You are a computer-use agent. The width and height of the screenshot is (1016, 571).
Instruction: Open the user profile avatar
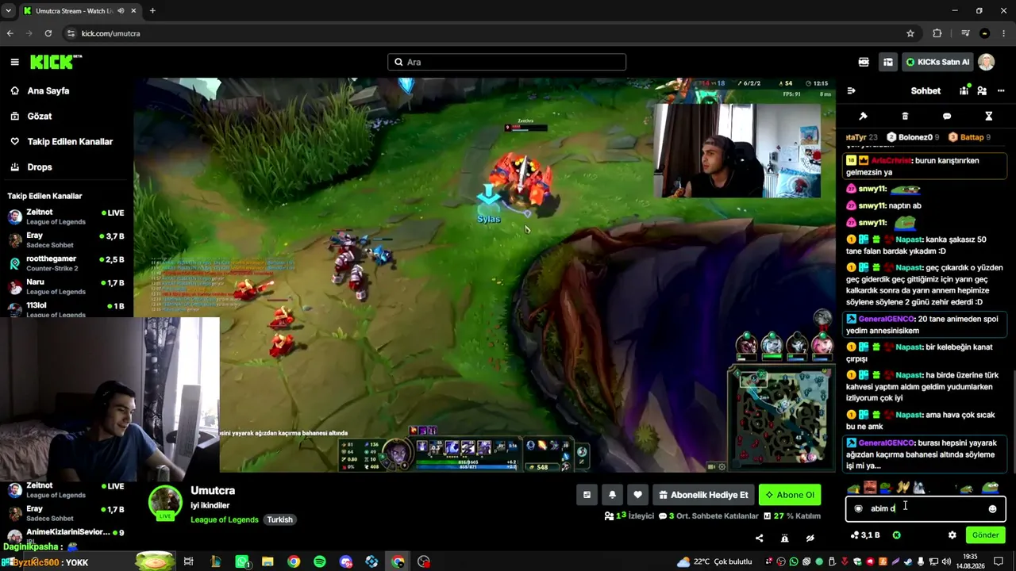coord(986,62)
